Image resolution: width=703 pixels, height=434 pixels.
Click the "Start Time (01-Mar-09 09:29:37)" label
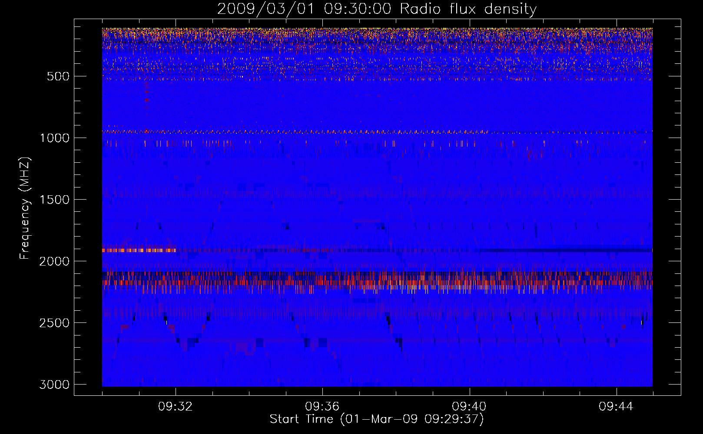(377, 419)
